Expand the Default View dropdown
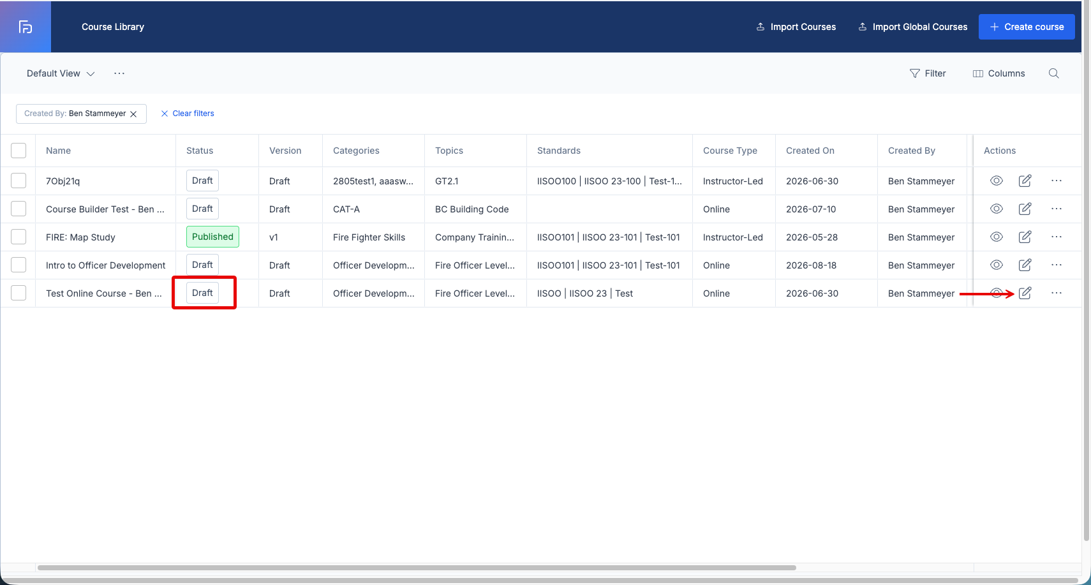Viewport: 1091px width, 585px height. click(x=61, y=73)
